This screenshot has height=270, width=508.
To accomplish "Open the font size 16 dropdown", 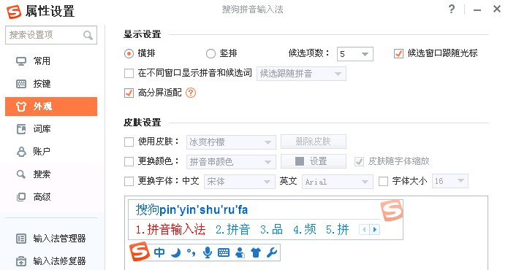I will click(450, 182).
